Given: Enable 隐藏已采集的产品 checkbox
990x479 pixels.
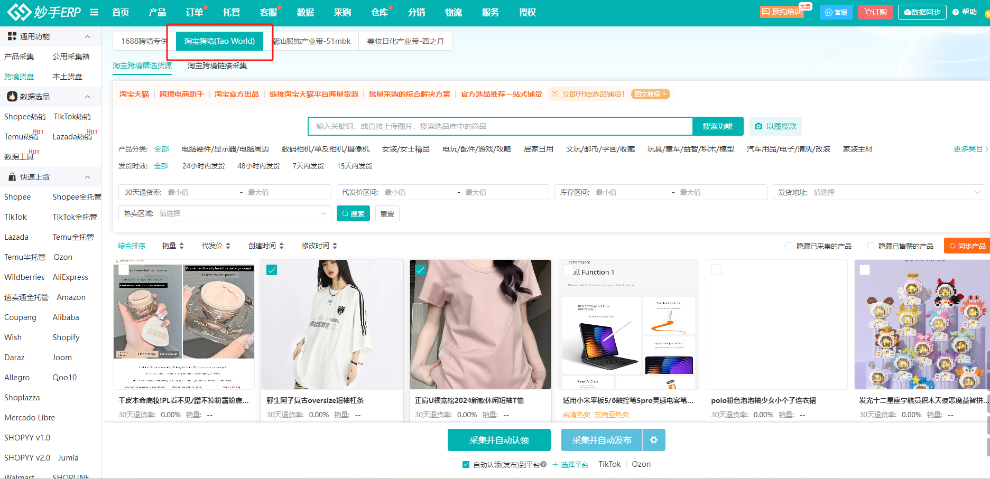Looking at the screenshot, I should point(789,246).
